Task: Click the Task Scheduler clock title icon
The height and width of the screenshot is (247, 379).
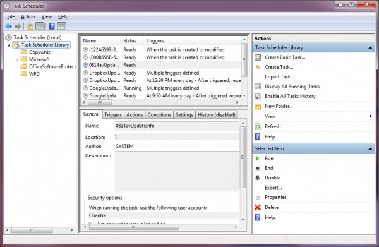Action: (x=6, y=6)
